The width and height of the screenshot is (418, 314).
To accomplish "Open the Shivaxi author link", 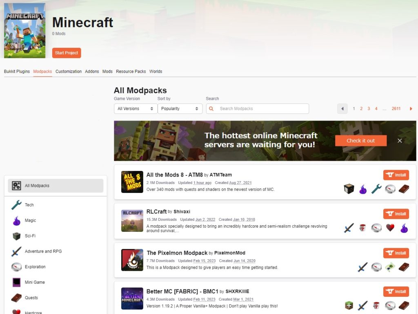I will (x=182, y=212).
